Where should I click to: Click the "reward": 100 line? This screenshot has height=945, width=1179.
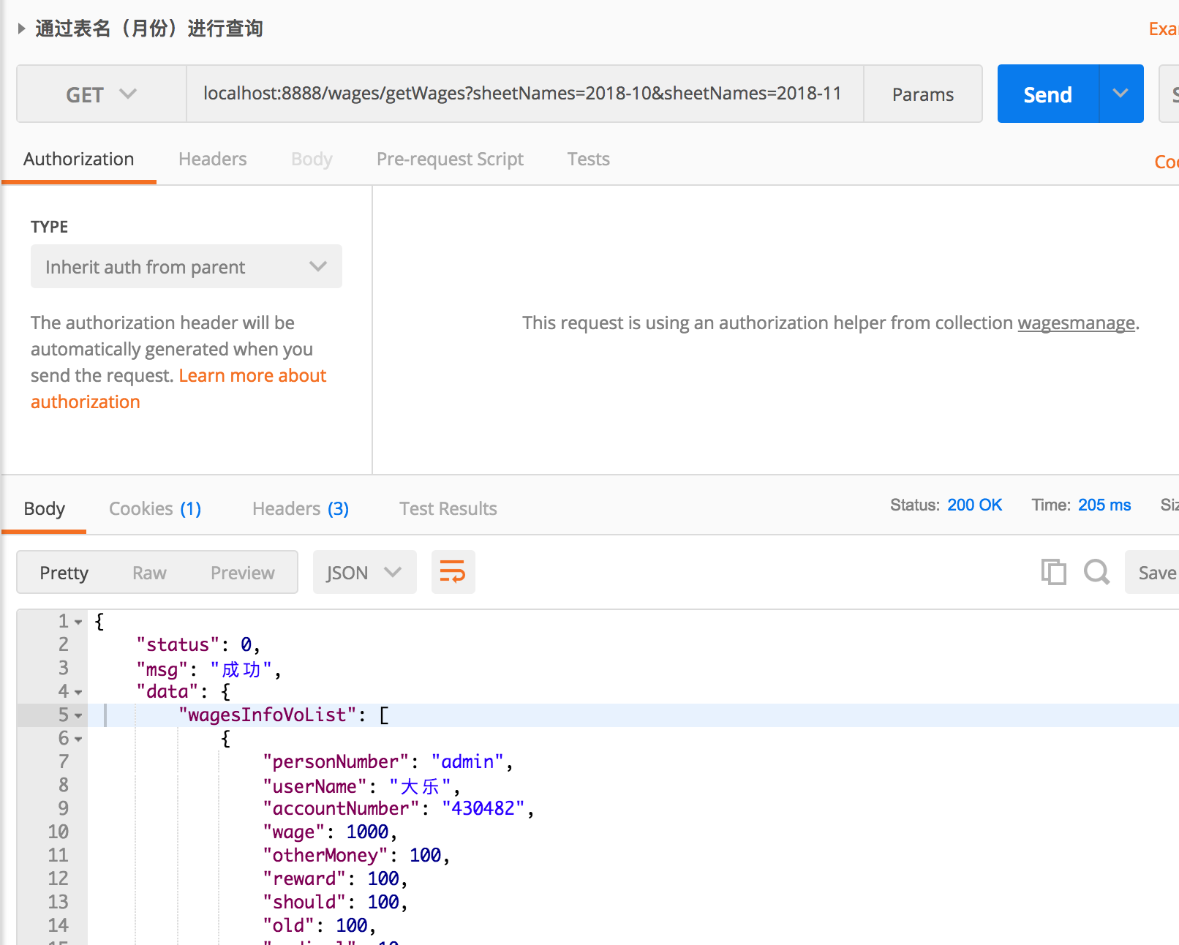coord(335,878)
